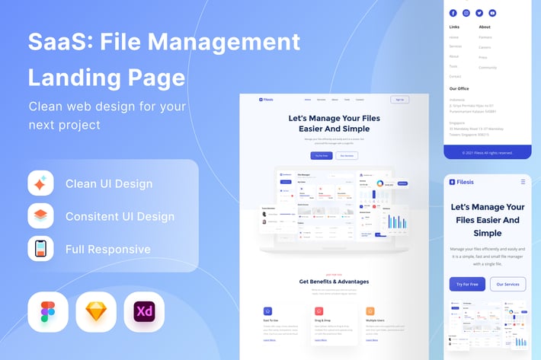
Task: Open the Twitter icon in the footer mockup
Action: [x=479, y=13]
